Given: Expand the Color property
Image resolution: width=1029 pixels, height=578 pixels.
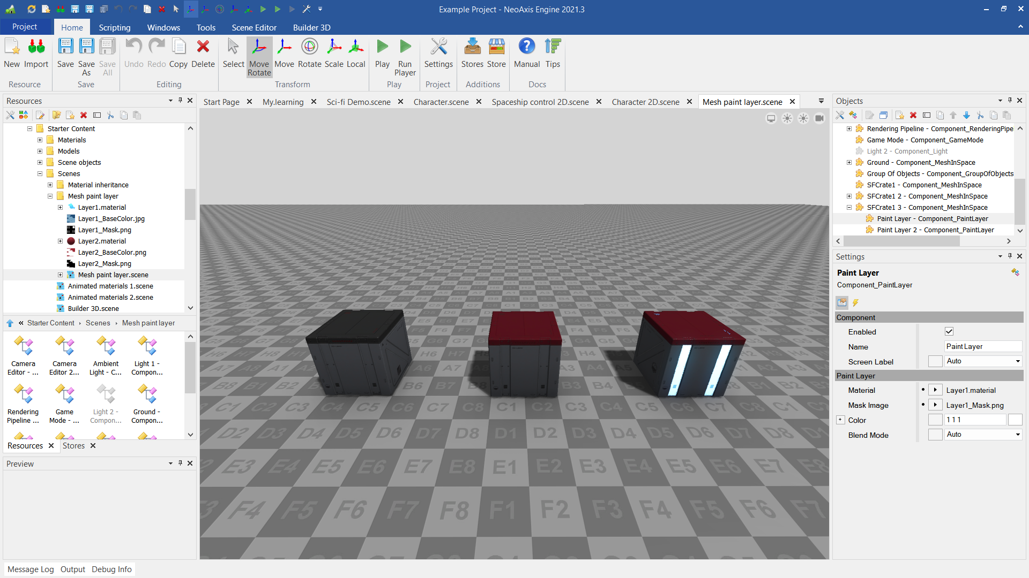Looking at the screenshot, I should (840, 420).
